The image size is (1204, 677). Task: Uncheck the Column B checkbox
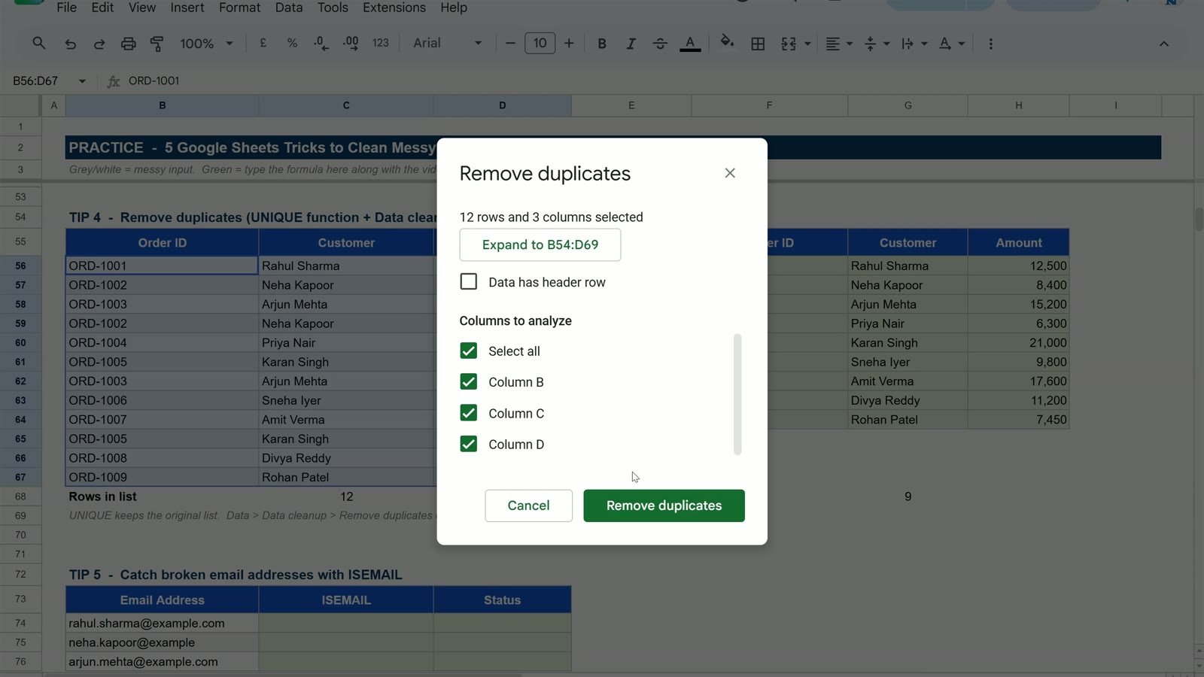tap(469, 381)
